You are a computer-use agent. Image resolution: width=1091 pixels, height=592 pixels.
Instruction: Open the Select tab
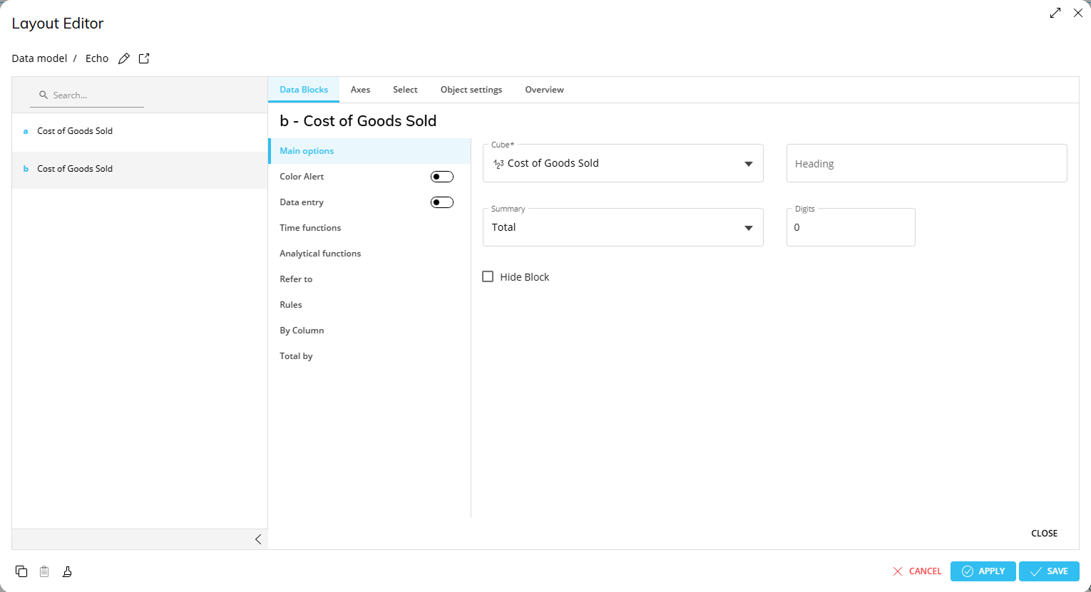[405, 90]
